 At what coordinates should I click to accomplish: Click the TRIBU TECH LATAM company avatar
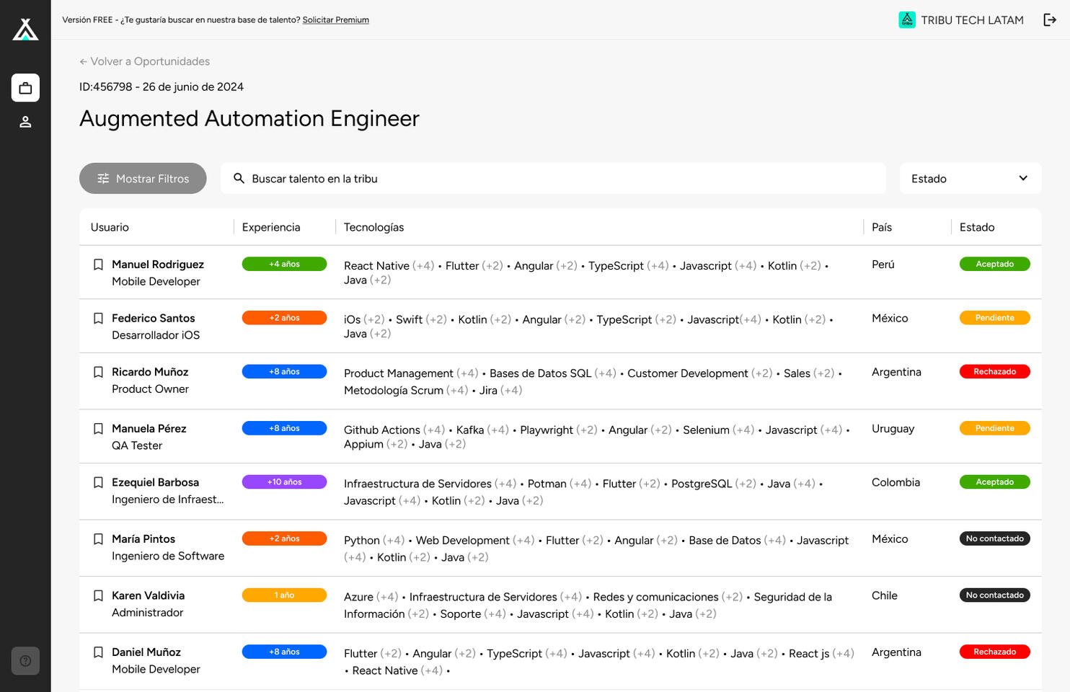(x=906, y=20)
